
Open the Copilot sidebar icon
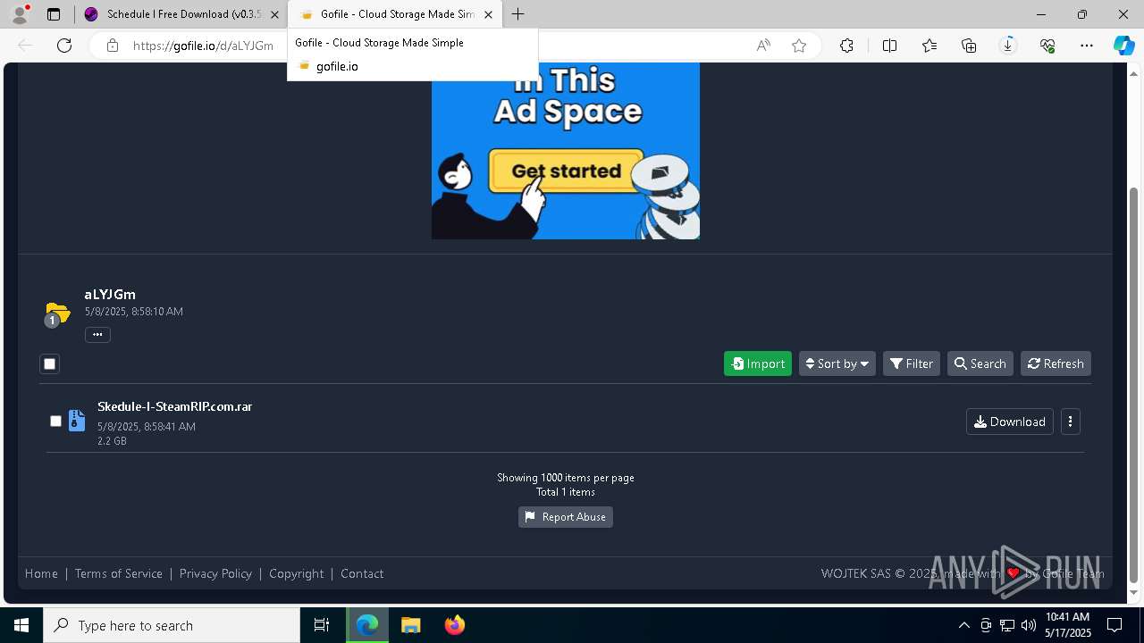pyautogui.click(x=1123, y=46)
